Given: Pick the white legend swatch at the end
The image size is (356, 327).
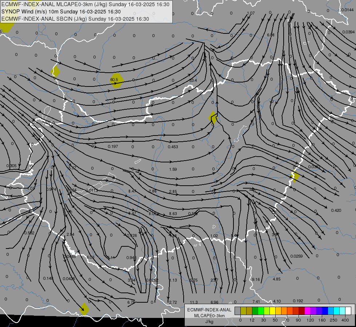Looking at the screenshot, I should [x=348, y=311].
